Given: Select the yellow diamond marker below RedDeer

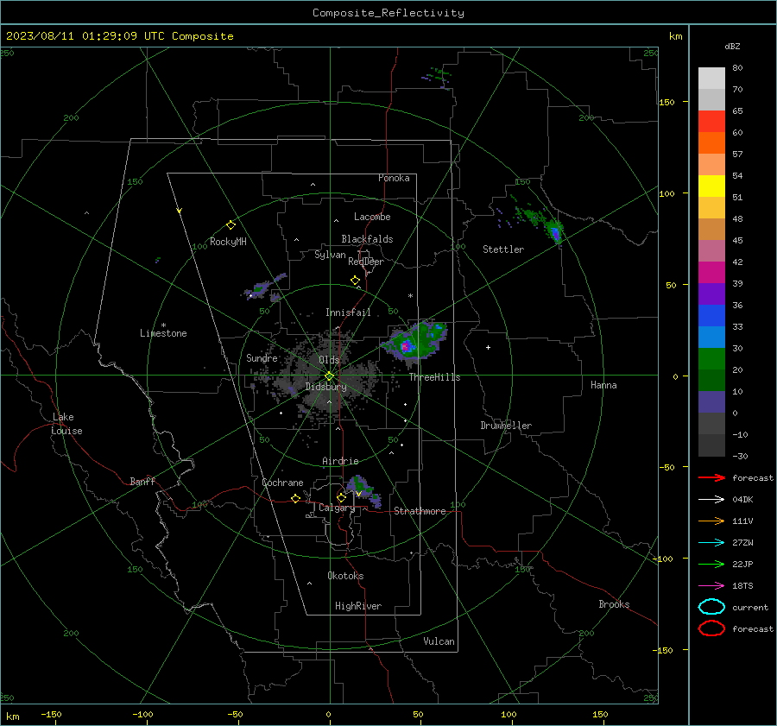Looking at the screenshot, I should (355, 281).
